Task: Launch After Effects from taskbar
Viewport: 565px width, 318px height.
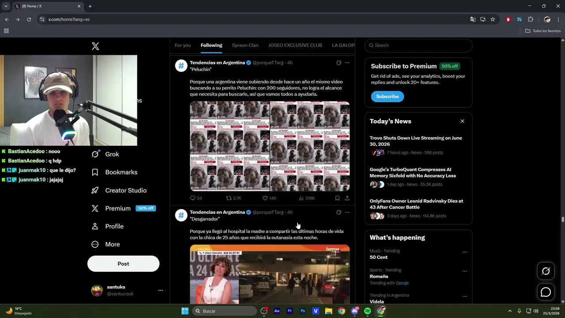Action: (277, 311)
